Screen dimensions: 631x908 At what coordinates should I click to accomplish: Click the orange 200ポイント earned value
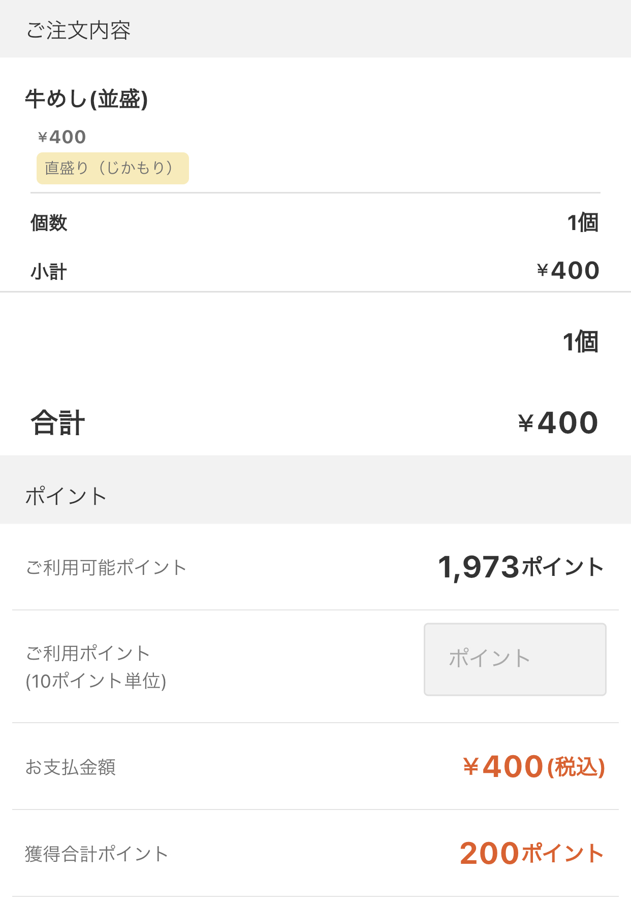(531, 854)
